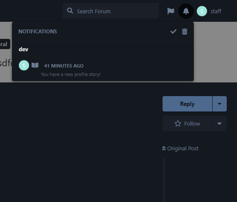Image resolution: width=237 pixels, height=202 pixels.
Task: Toggle the notifications bell icon
Action: [x=186, y=11]
